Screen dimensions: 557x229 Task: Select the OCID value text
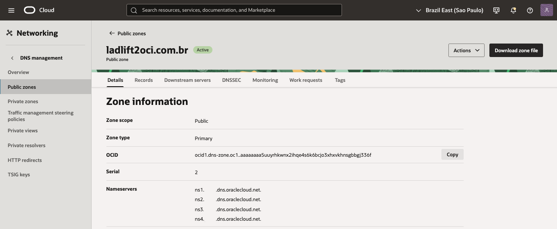point(283,155)
